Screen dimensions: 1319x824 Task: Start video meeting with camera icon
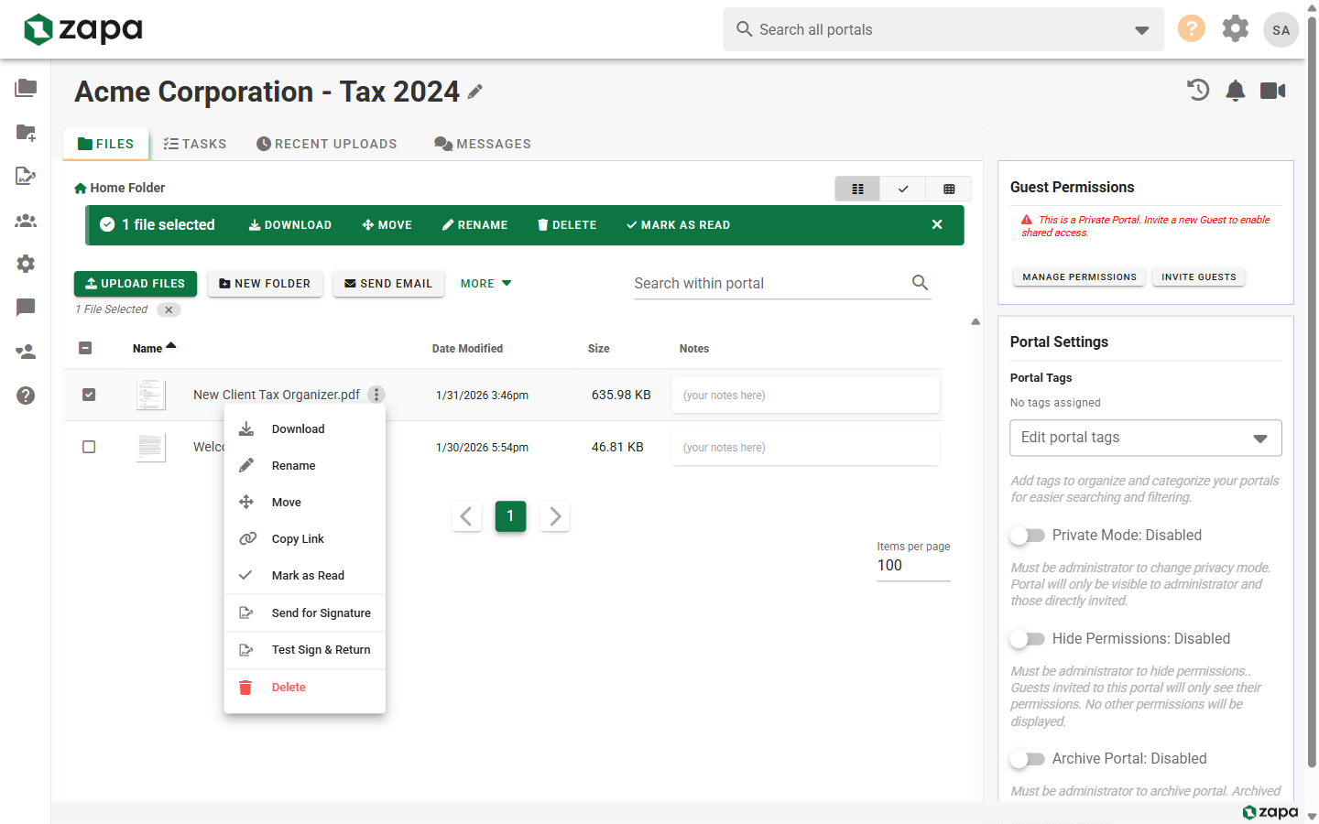[x=1273, y=90]
